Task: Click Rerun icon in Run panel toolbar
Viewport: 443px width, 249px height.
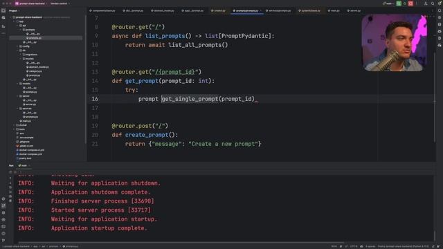Action: (x=10, y=172)
